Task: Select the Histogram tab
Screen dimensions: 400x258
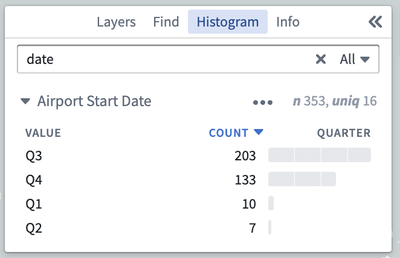Action: pos(228,22)
